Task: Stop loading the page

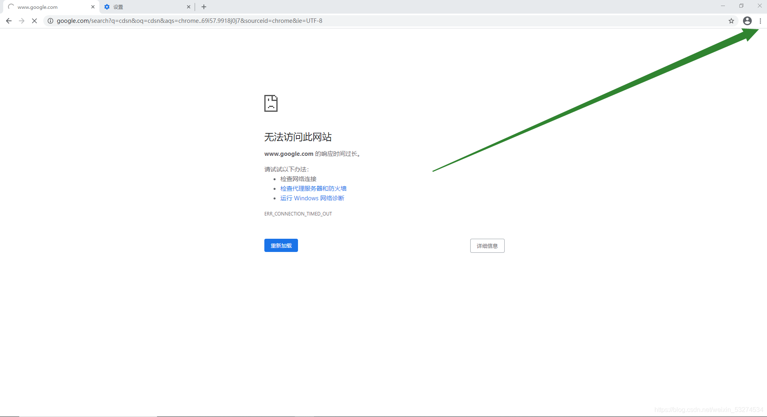Action: [34, 21]
